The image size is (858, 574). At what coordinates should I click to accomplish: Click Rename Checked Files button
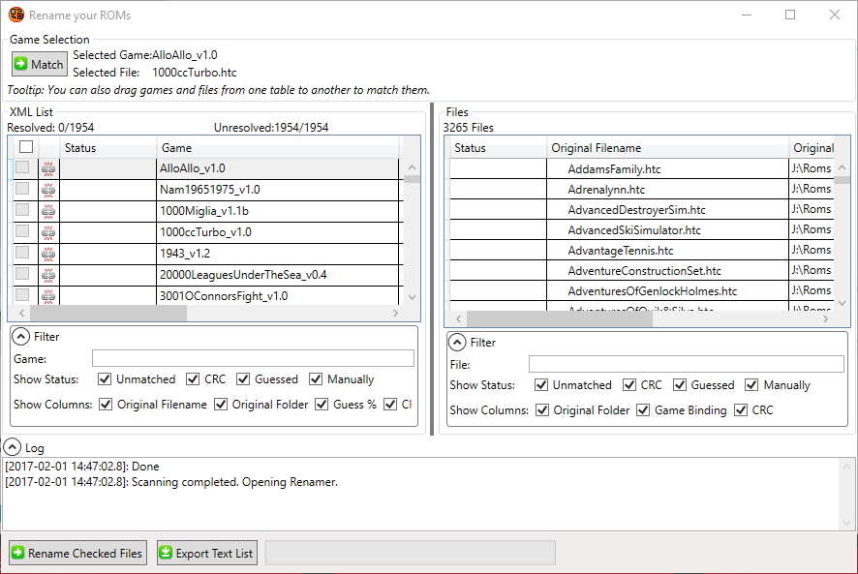coord(77,553)
